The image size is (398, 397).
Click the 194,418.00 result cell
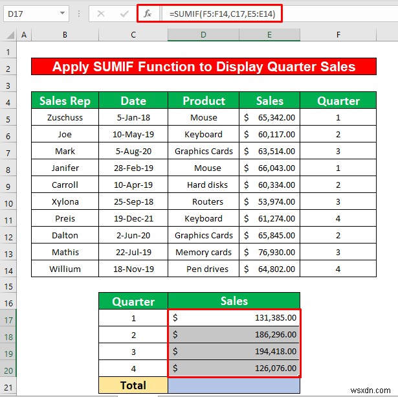coord(234,351)
